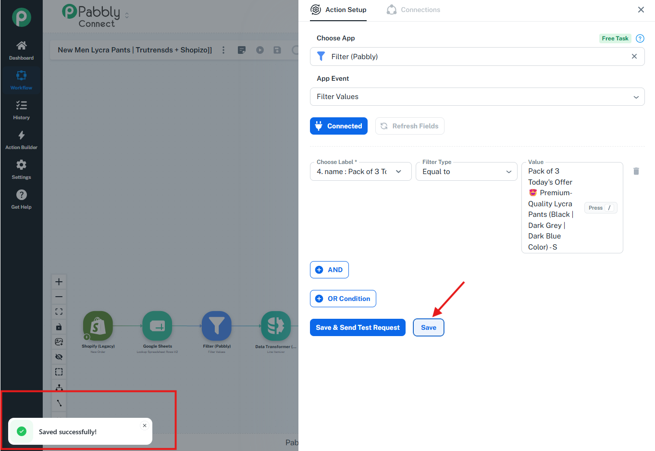Switch to the Connections tab
The height and width of the screenshot is (451, 655).
click(413, 10)
